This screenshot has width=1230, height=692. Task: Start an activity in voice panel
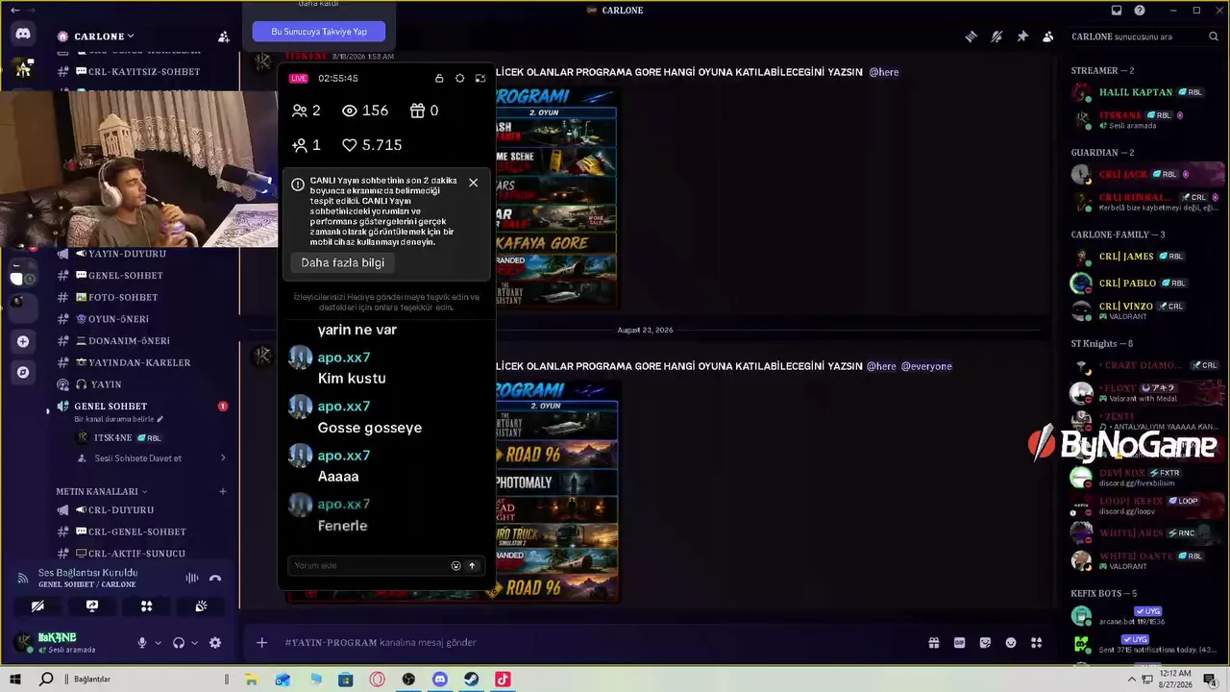pos(147,606)
